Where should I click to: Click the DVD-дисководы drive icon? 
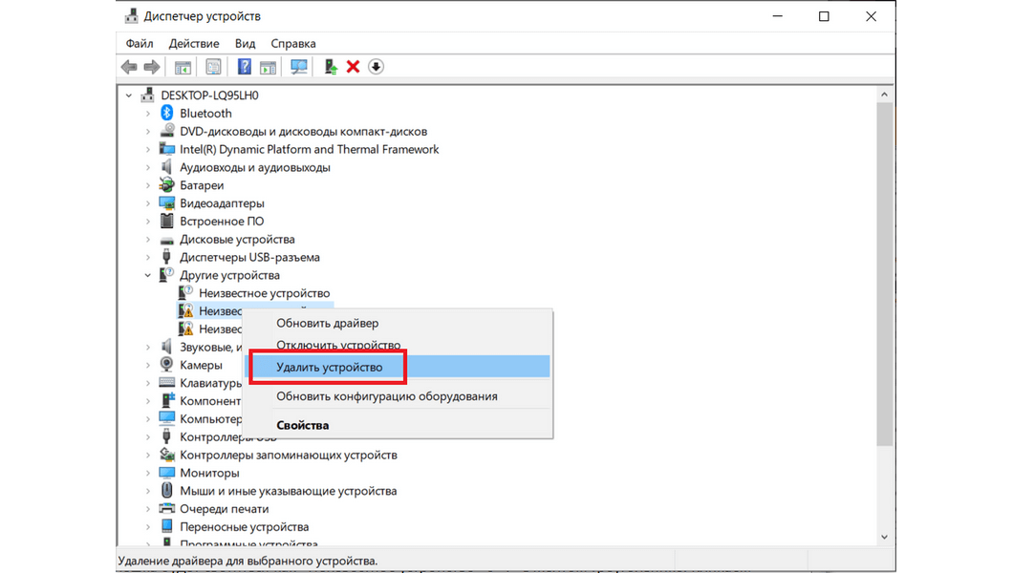coord(166,131)
